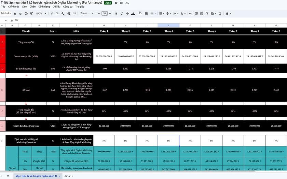Add a new sheet with plus button
Screen dimensions: 287x179
coord(1,176)
